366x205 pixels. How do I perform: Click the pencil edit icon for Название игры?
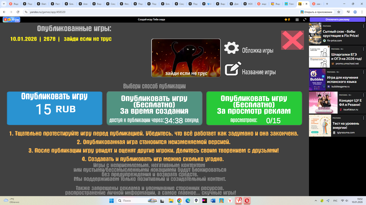(232, 69)
